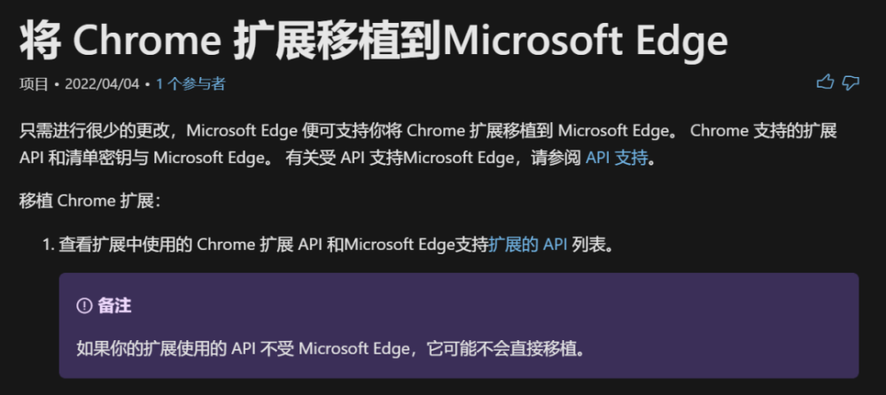The image size is (886, 395).
Task: Click the 项目 label under the title
Action: tap(33, 84)
